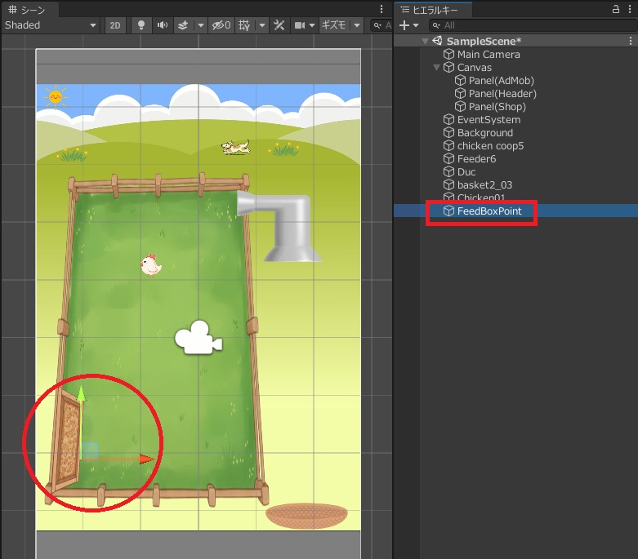Viewport: 638px width, 559px height.
Task: Select the シーン tab
Action: point(28,9)
